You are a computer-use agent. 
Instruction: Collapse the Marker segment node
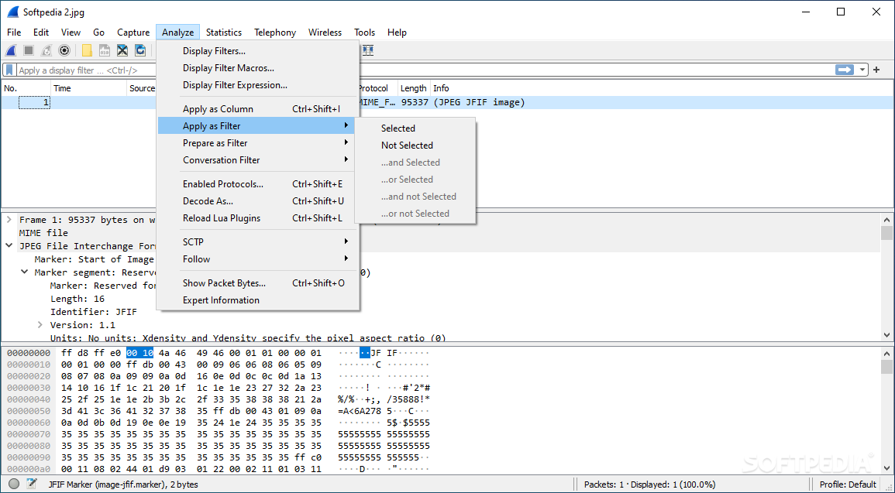pyautogui.click(x=25, y=272)
